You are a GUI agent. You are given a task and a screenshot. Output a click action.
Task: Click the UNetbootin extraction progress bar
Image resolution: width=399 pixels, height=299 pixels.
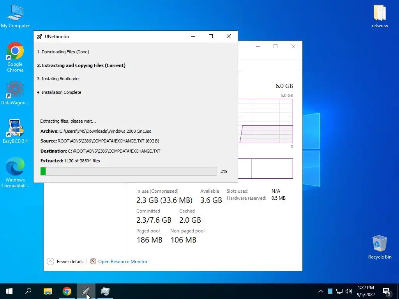click(129, 171)
